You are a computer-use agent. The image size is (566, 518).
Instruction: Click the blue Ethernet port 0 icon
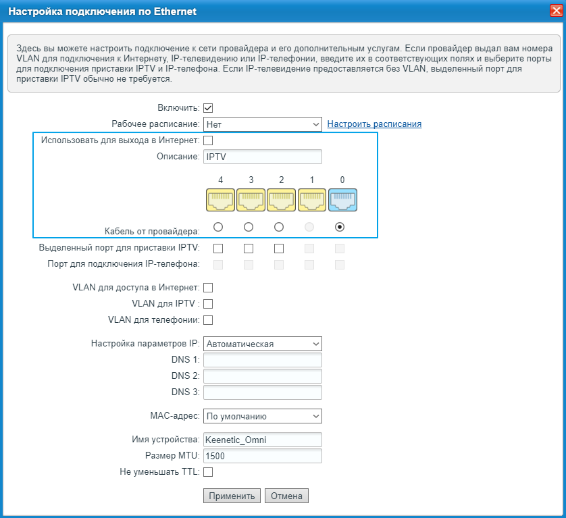(x=342, y=201)
